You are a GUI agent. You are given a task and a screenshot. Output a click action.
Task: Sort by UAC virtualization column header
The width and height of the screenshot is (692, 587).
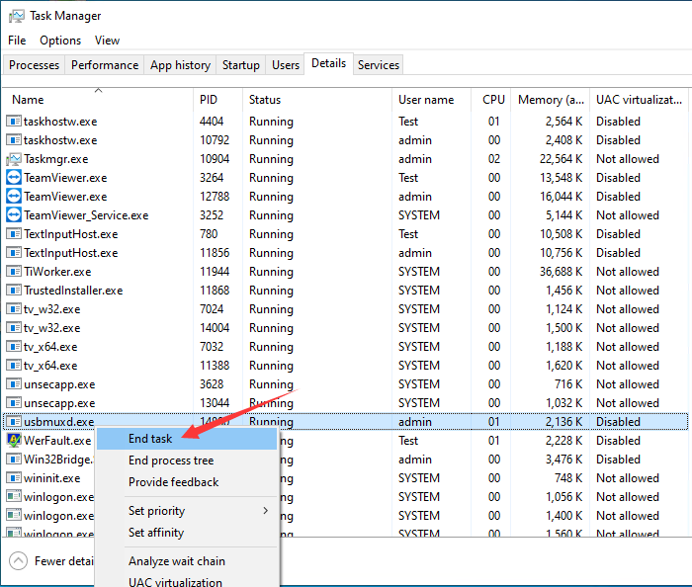tap(639, 99)
